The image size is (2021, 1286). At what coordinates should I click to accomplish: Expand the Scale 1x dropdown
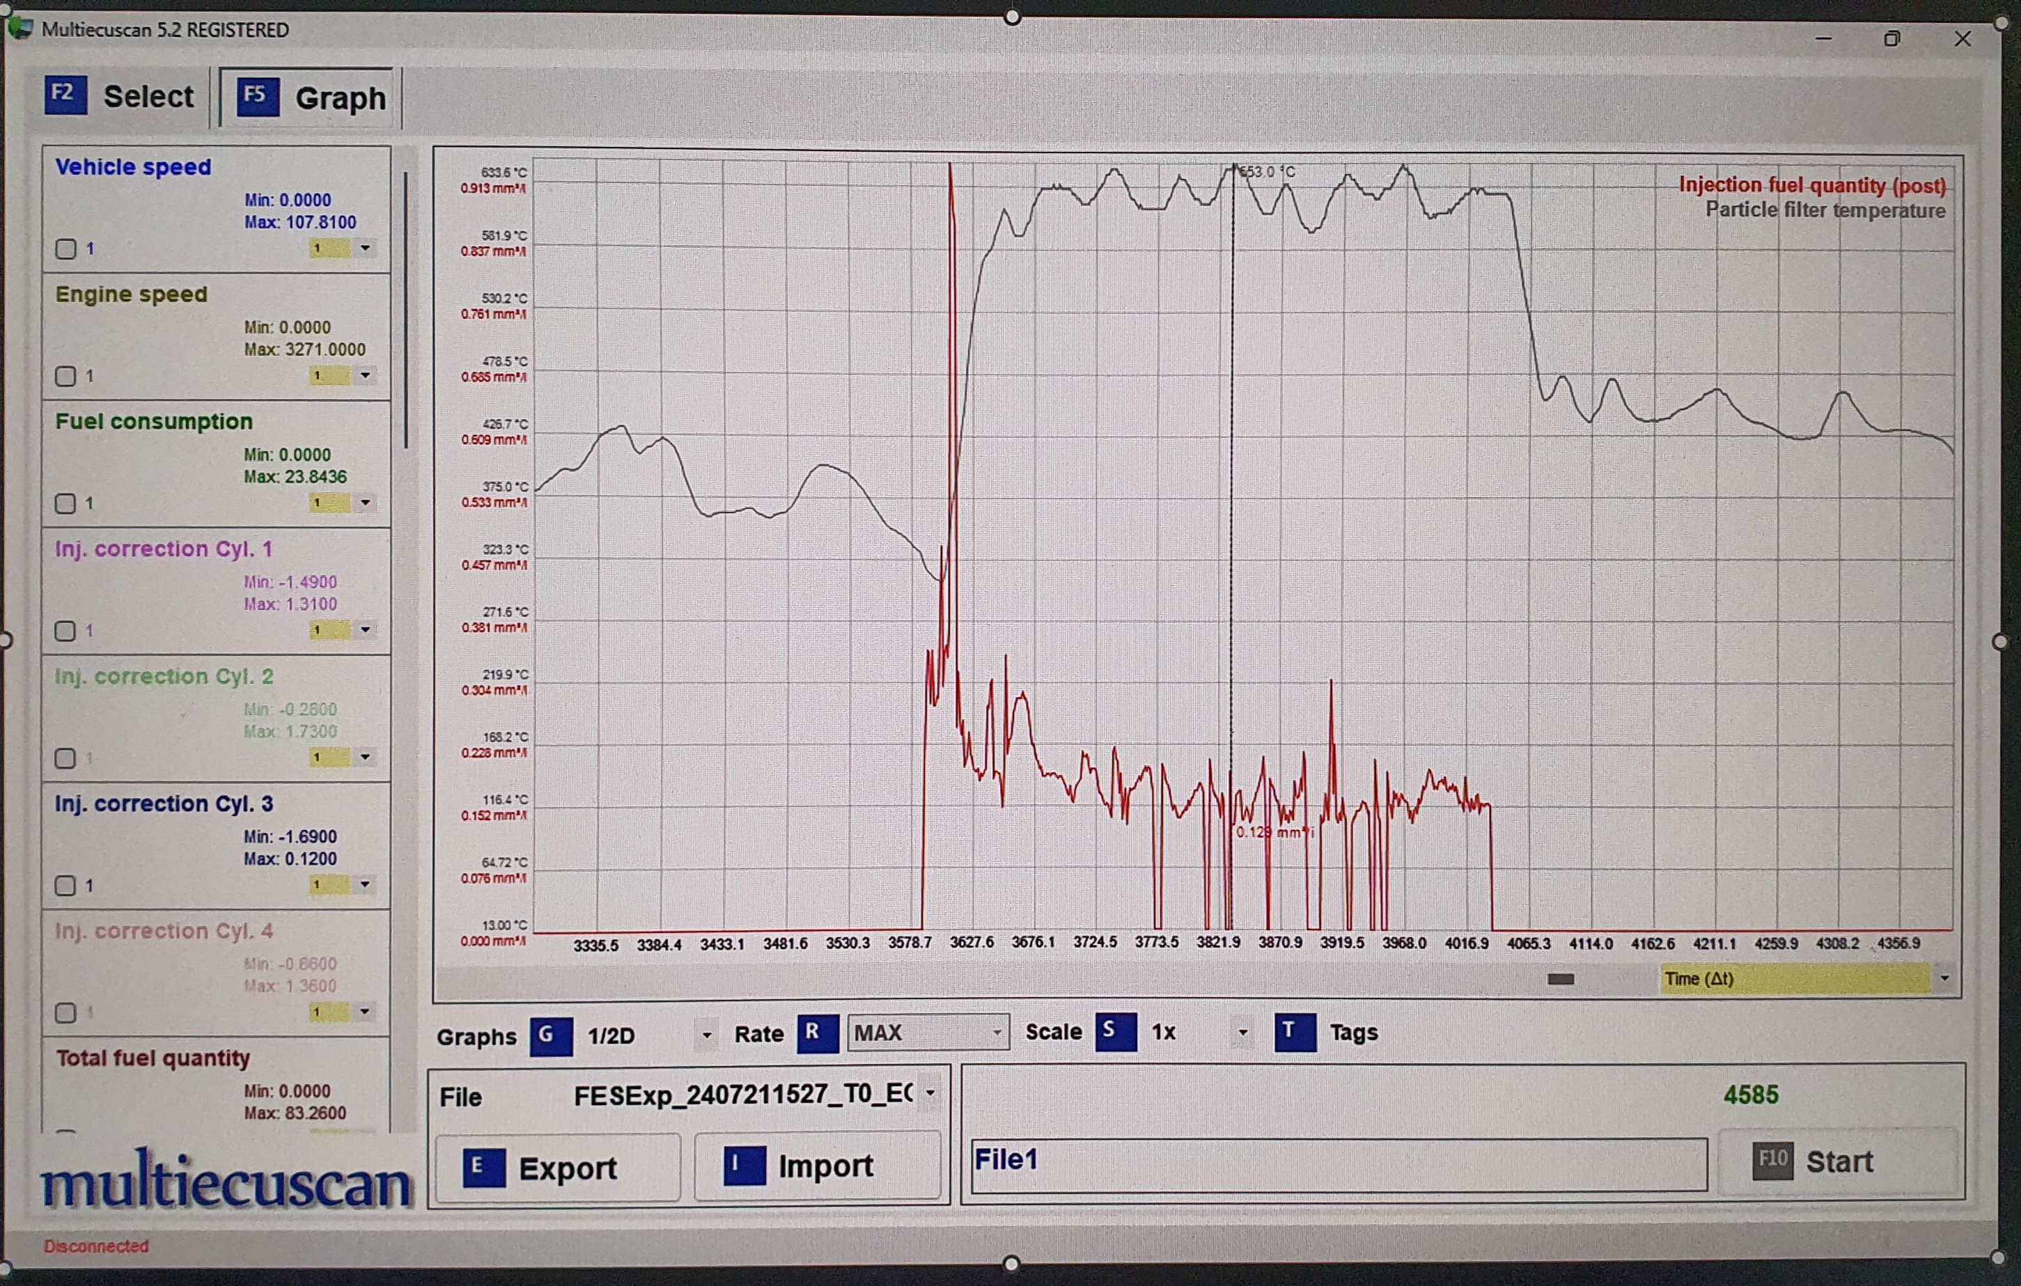(1243, 1033)
